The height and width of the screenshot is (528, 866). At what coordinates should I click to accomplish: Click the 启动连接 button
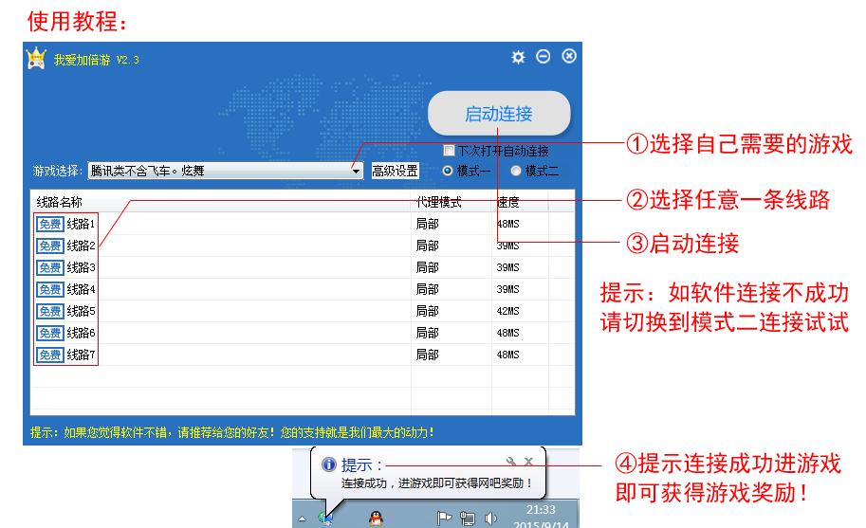tap(499, 114)
